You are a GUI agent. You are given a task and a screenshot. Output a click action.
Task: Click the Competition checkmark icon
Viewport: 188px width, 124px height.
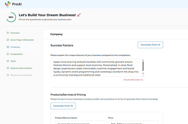click(x=8, y=54)
